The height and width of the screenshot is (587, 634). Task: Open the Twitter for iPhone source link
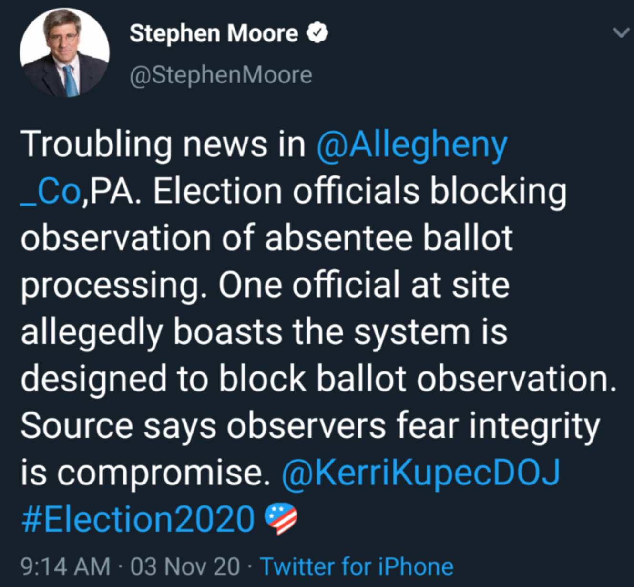coord(357,566)
